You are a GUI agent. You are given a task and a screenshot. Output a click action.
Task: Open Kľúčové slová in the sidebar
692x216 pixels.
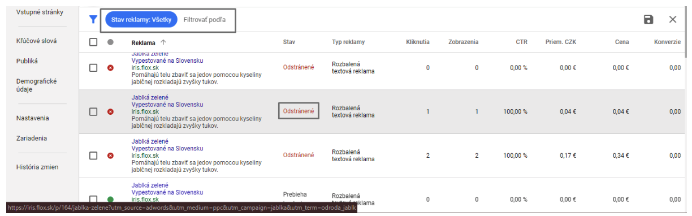pos(36,41)
